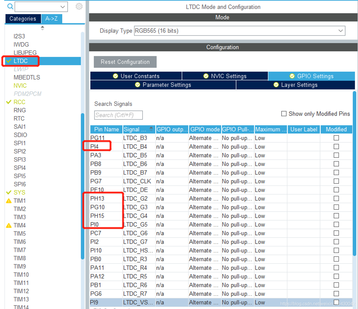Select SPI4 in the peripheral list

click(20, 168)
